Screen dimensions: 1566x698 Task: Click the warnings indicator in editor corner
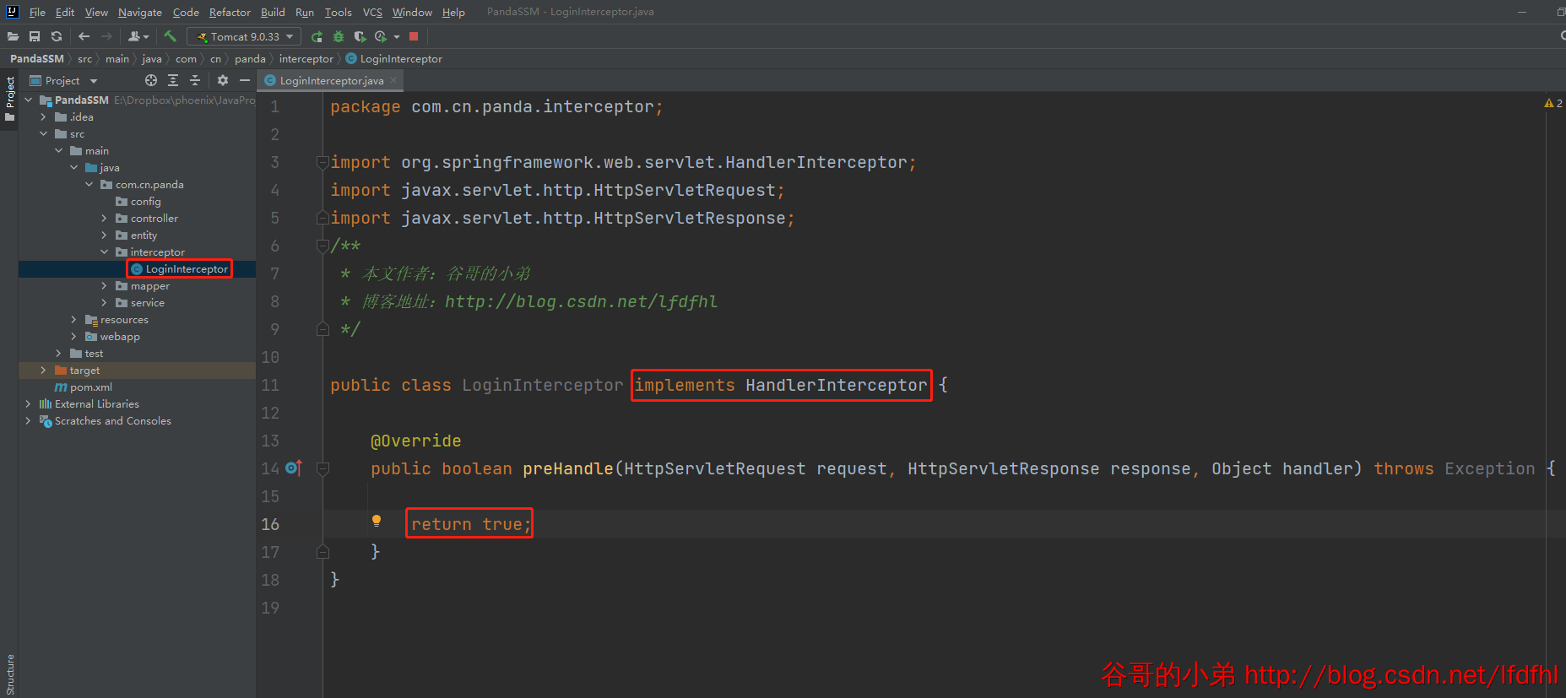[1553, 103]
